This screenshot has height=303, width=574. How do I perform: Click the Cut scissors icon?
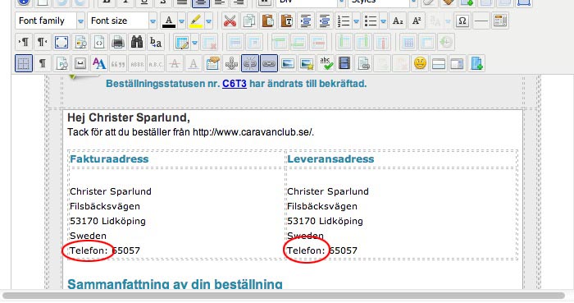[230, 21]
